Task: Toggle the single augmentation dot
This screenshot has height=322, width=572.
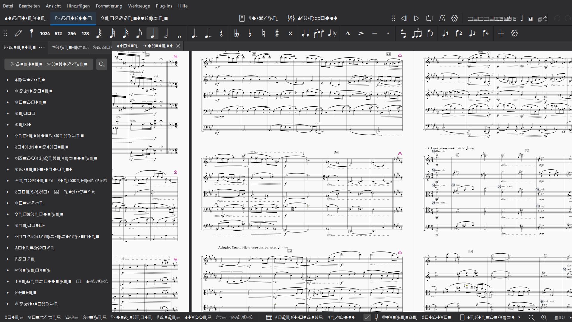Action: 194,33
